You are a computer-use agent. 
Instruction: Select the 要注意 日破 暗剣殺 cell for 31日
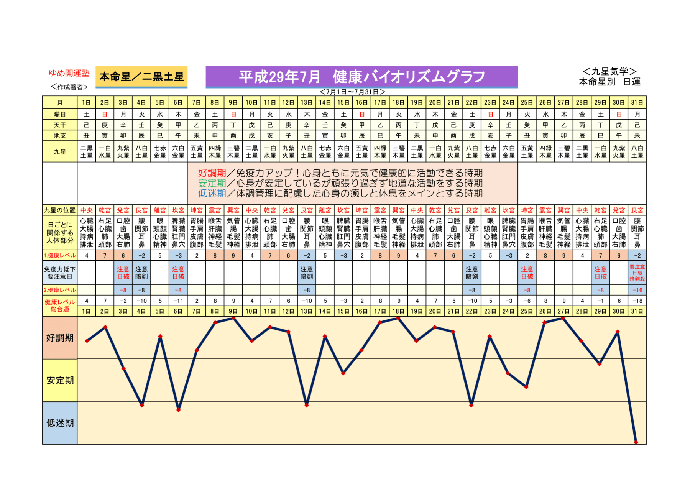click(x=637, y=273)
